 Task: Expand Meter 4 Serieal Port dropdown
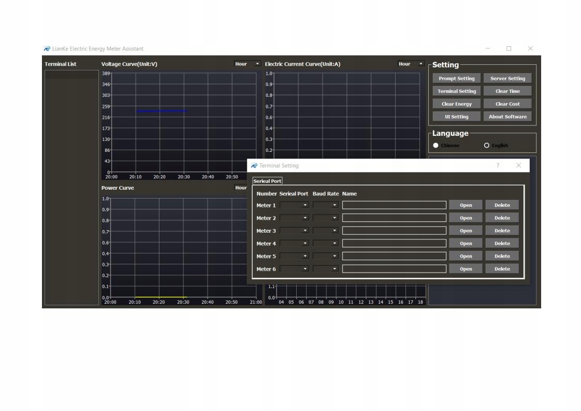point(294,244)
